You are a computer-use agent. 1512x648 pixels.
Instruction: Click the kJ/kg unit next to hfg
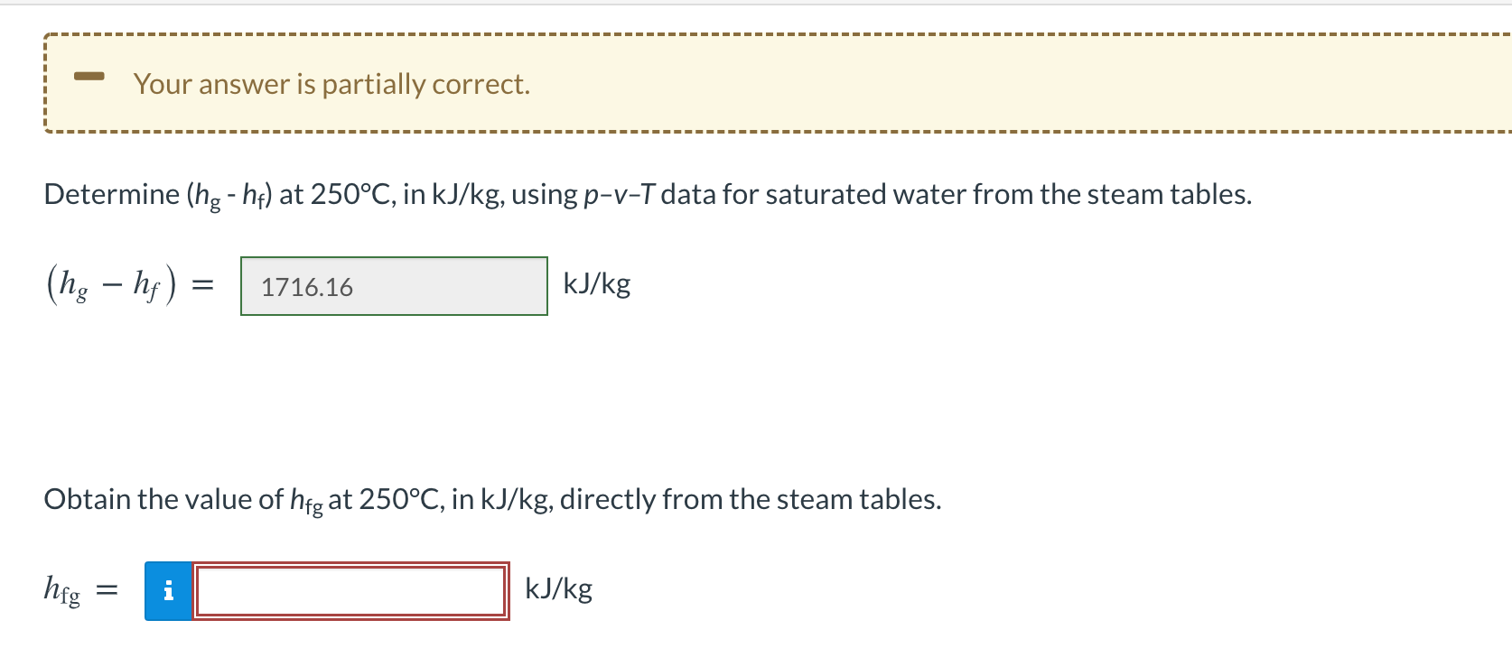point(558,588)
